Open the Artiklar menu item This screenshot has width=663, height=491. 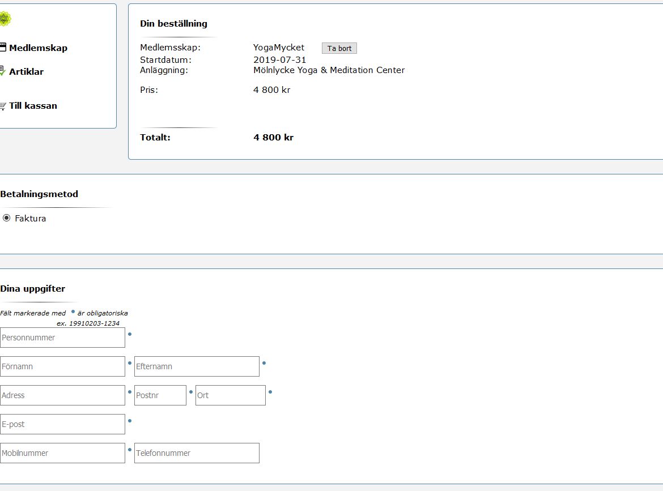coord(26,72)
